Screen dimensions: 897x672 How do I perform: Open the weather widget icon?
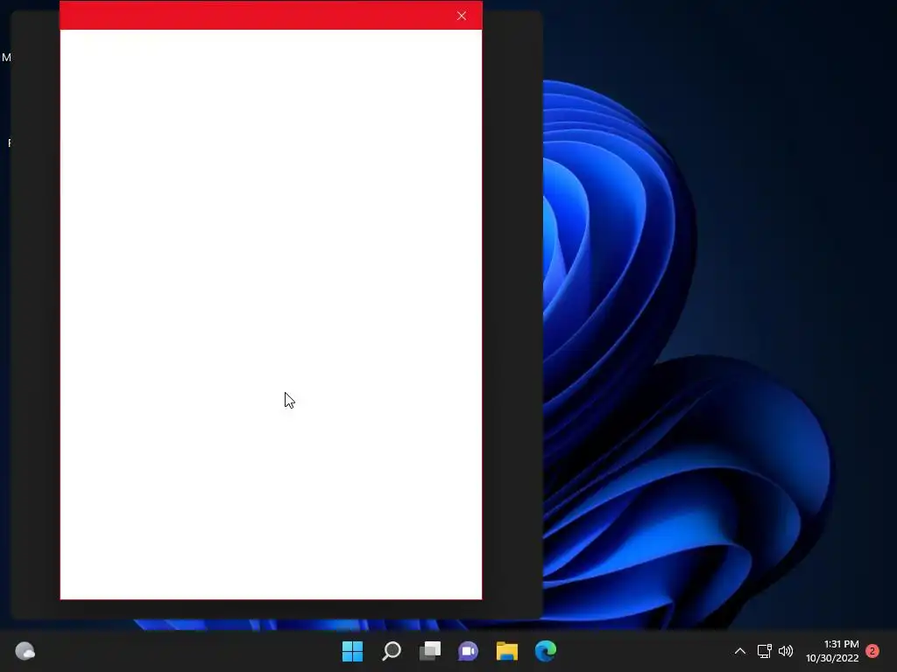pyautogui.click(x=25, y=651)
